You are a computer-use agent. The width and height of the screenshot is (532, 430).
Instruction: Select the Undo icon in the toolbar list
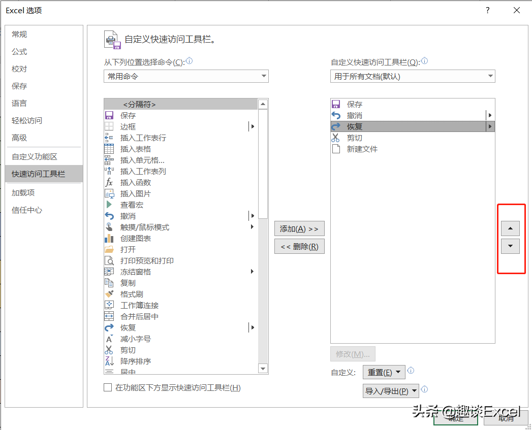[x=335, y=115]
